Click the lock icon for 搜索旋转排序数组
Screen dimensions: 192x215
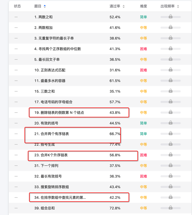(x=171, y=187)
